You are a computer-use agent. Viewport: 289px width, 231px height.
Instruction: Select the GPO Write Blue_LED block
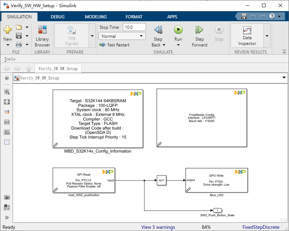point(217,180)
